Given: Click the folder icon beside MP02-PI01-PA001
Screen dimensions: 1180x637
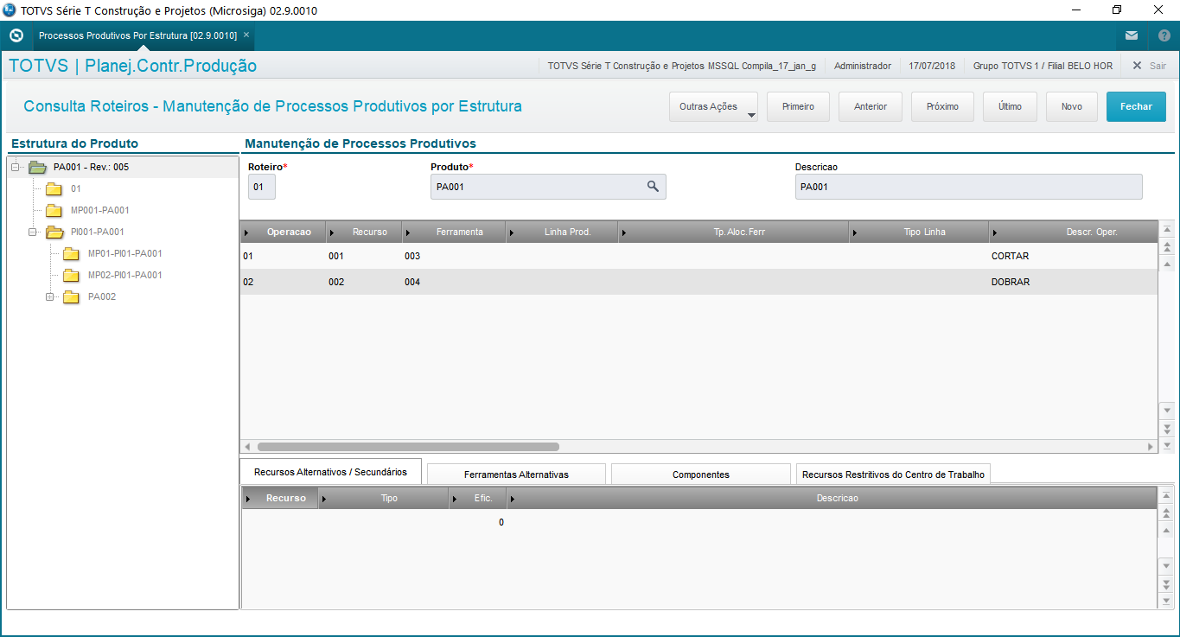Looking at the screenshot, I should click(x=72, y=275).
